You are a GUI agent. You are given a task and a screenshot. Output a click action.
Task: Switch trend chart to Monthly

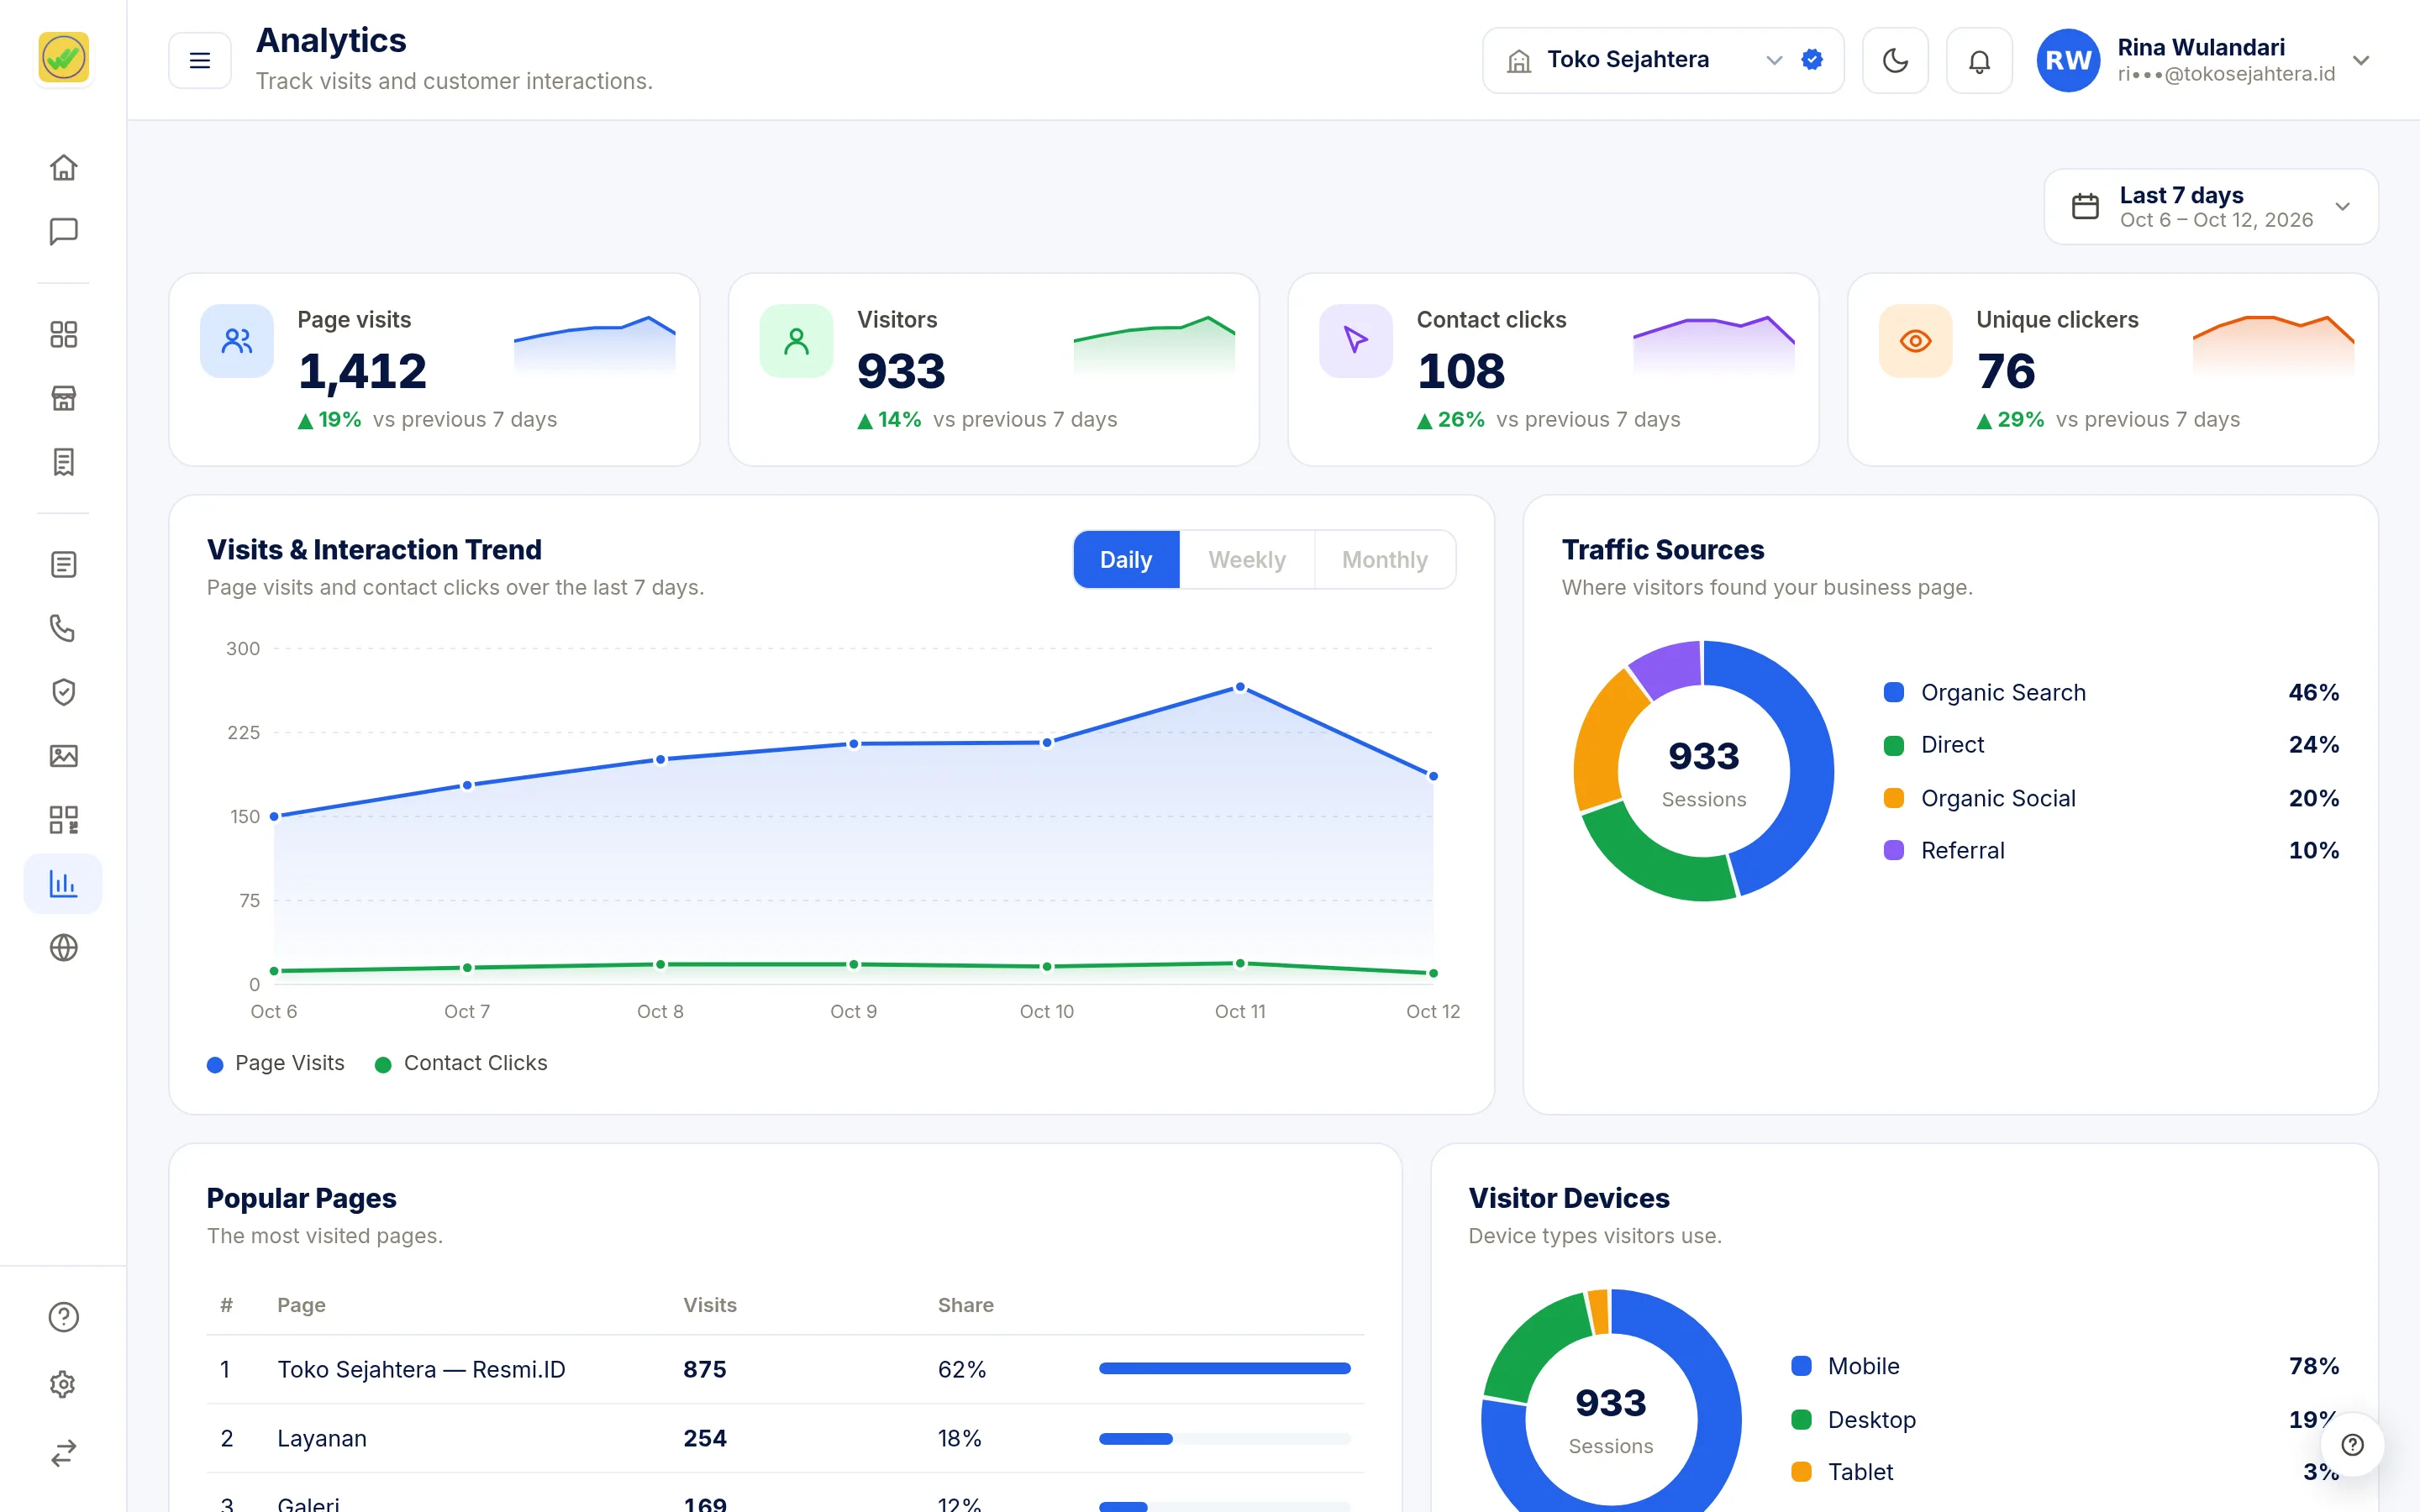point(1385,560)
